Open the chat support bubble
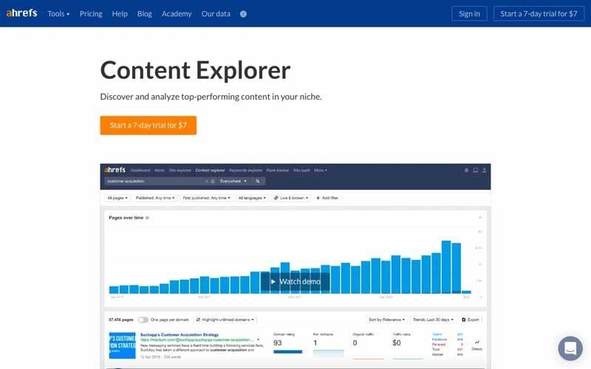The width and height of the screenshot is (591, 369). tap(570, 348)
